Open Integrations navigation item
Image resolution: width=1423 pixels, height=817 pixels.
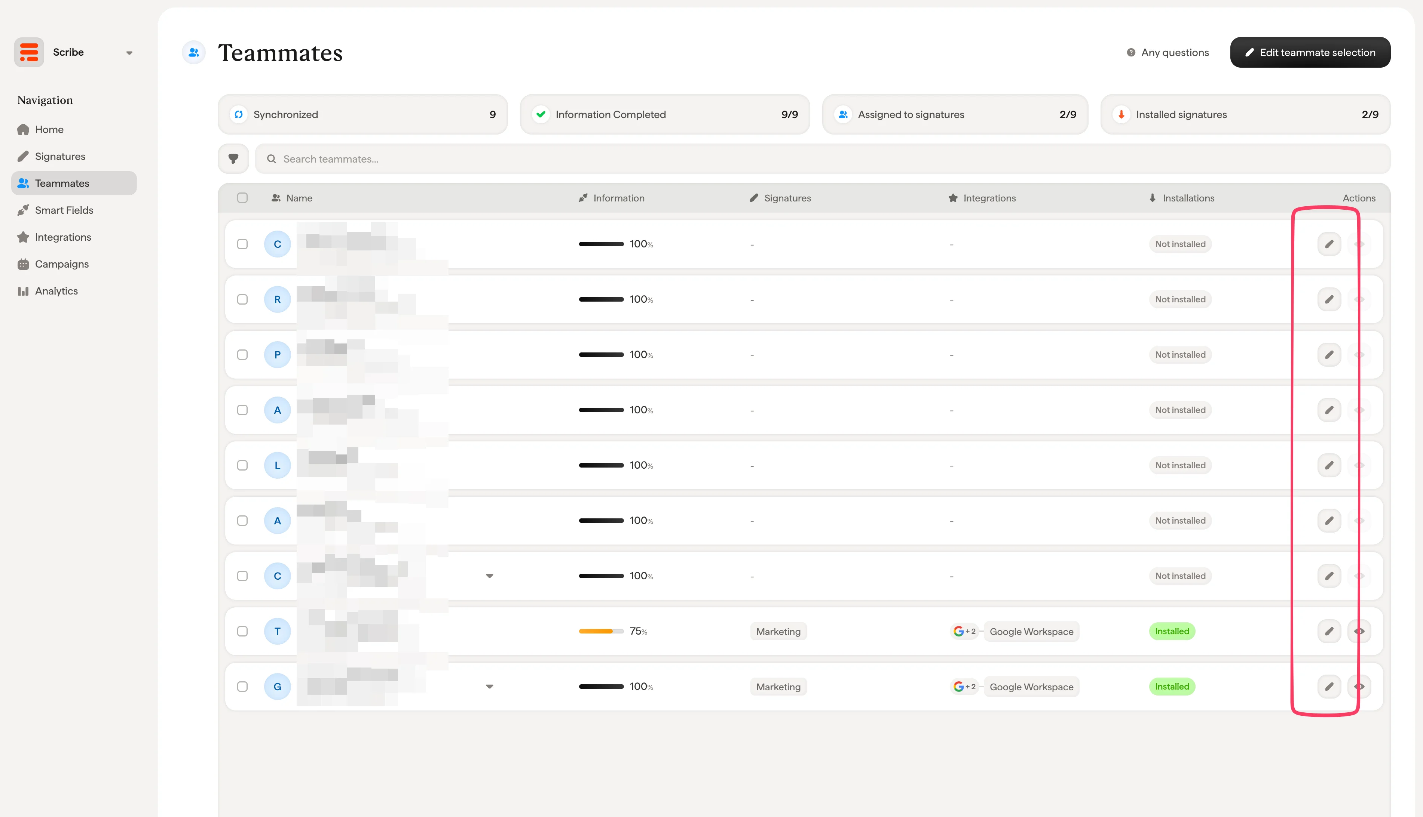click(74, 237)
